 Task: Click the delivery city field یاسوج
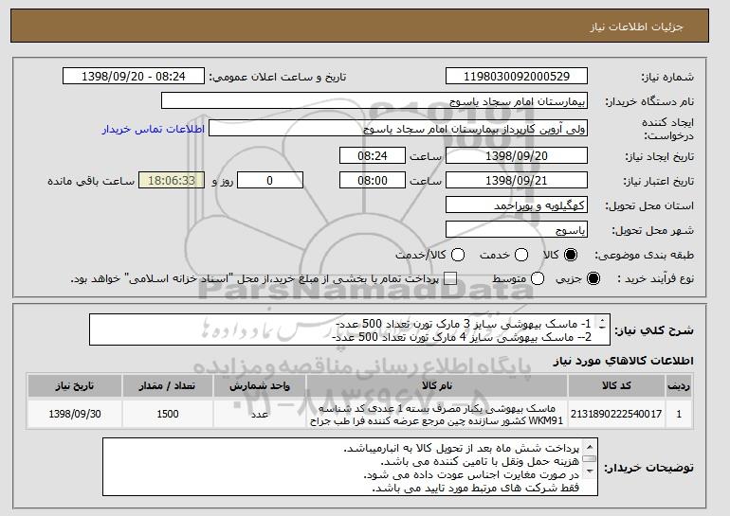tap(517, 230)
